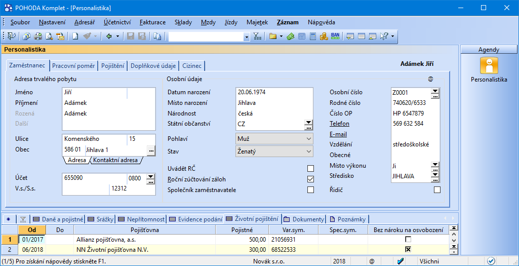The image size is (519, 266).
Task: Open the Pohlaví dropdown showing Muž
Action: (274, 138)
